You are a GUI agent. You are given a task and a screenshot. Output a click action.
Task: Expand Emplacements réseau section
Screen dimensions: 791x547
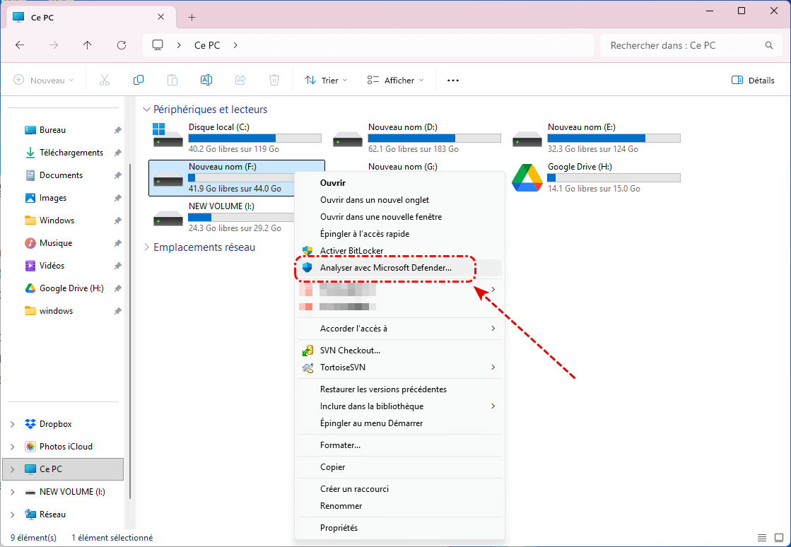click(146, 247)
